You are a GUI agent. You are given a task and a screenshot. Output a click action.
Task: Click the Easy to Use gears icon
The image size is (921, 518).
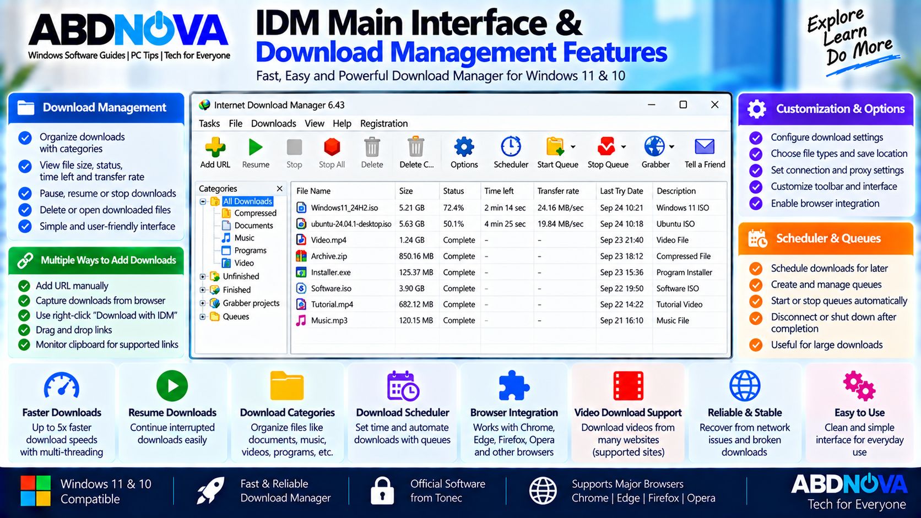859,385
